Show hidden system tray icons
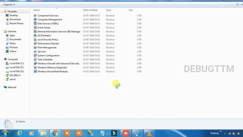Image resolution: width=243 pixels, height=137 pixels. click(x=224, y=134)
